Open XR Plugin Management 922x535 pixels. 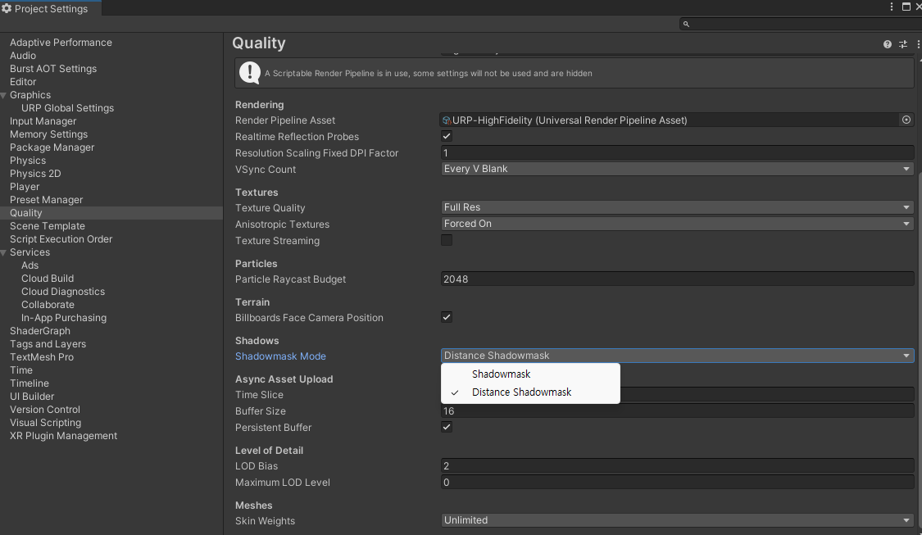coord(63,436)
